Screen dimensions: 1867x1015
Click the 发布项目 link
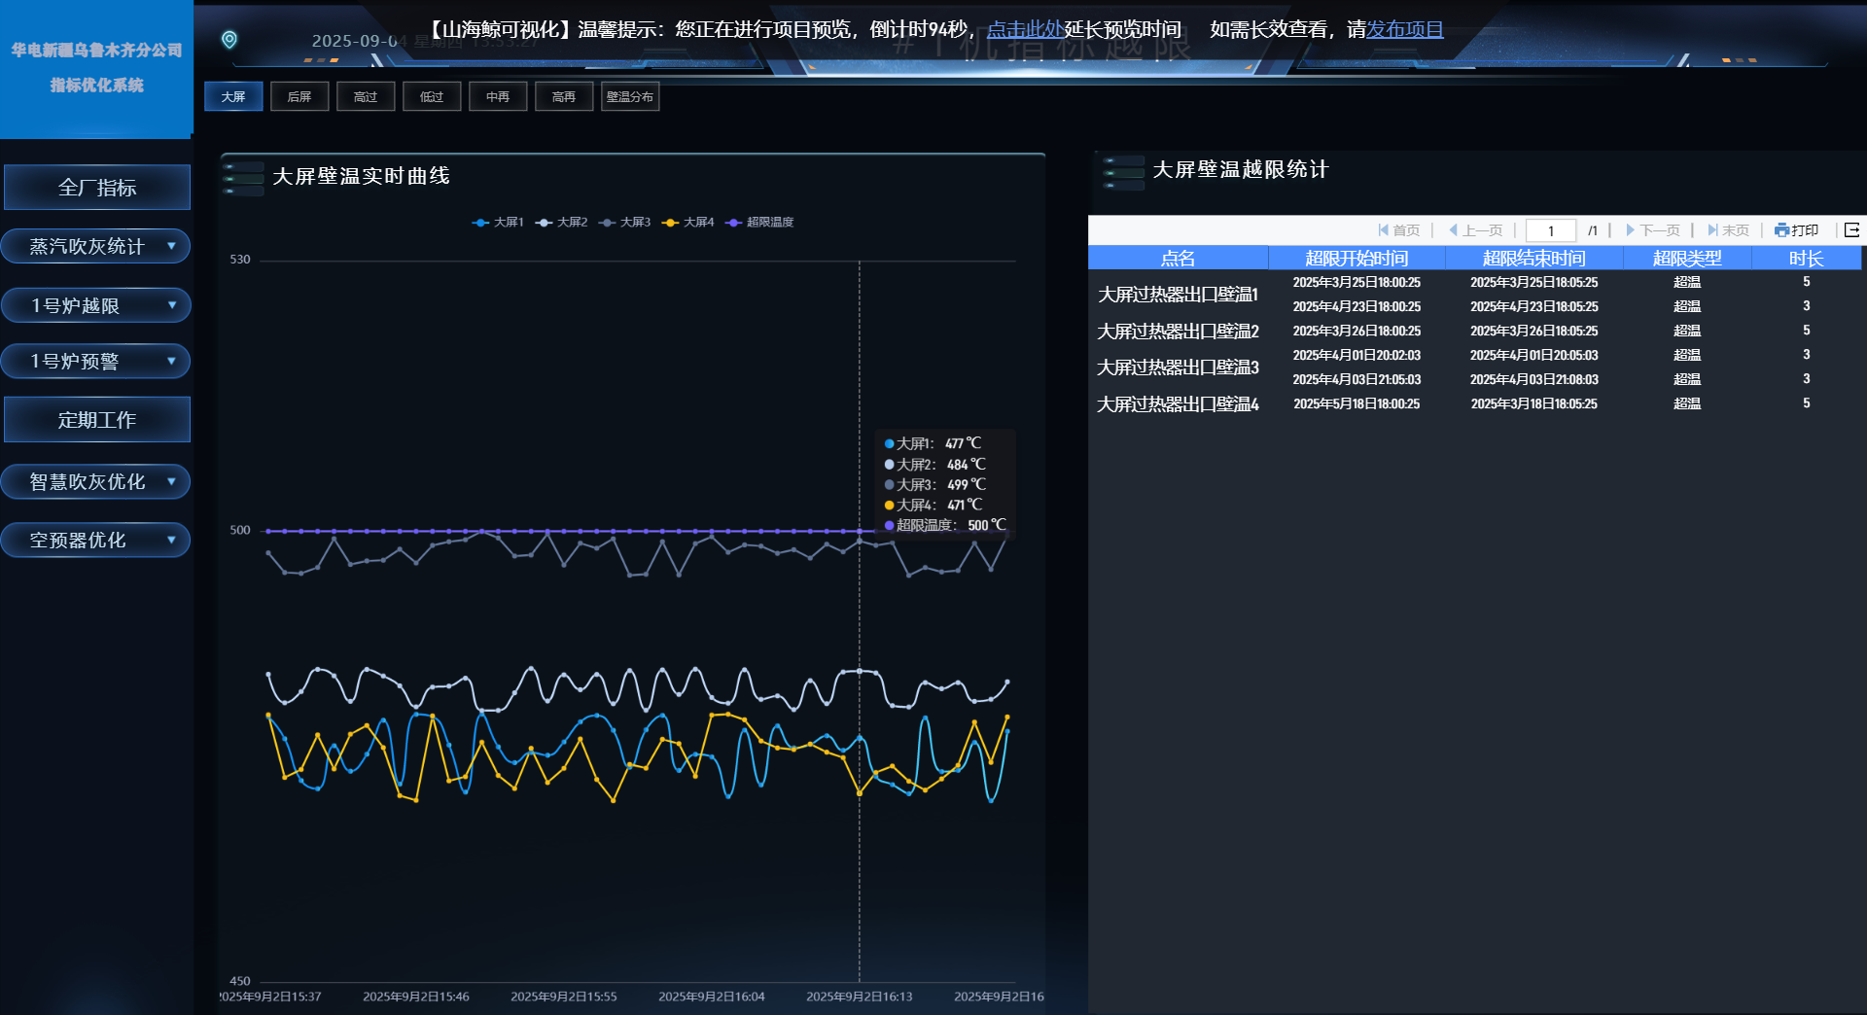1405,30
